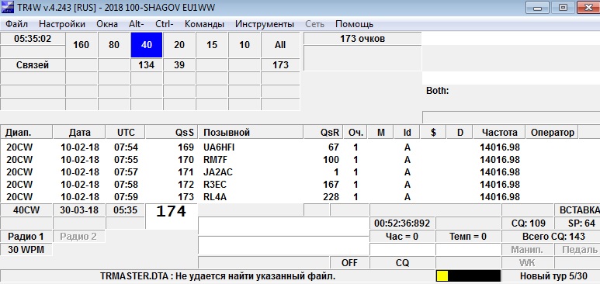Screen dimensions: 600x284
Task: Select the 20 band button
Action: point(179,45)
